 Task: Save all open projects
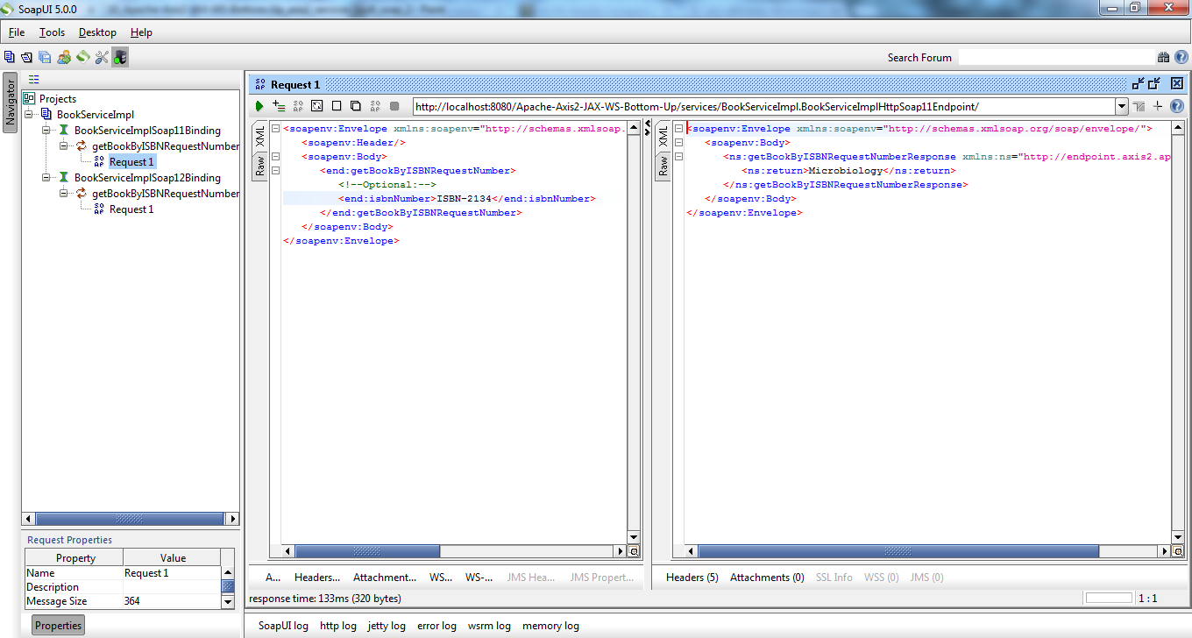coord(44,56)
